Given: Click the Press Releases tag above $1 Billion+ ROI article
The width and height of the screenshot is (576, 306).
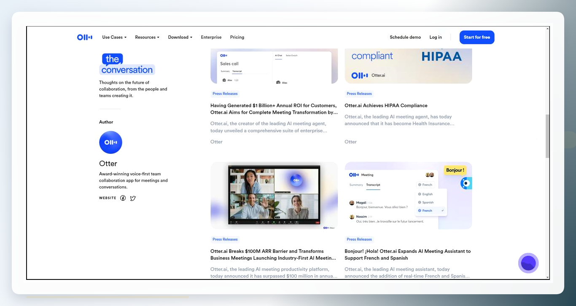Looking at the screenshot, I should [225, 94].
